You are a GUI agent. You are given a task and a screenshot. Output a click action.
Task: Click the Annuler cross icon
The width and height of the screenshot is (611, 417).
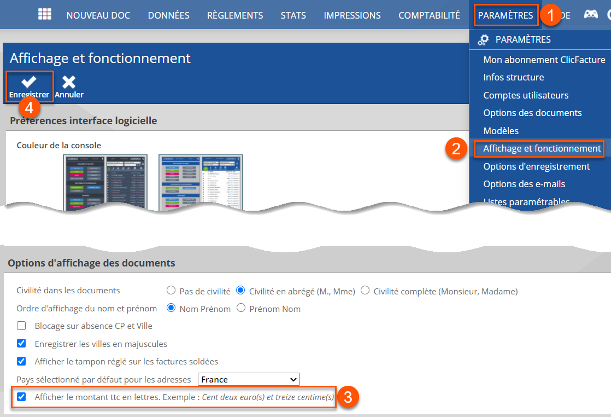coord(69,82)
